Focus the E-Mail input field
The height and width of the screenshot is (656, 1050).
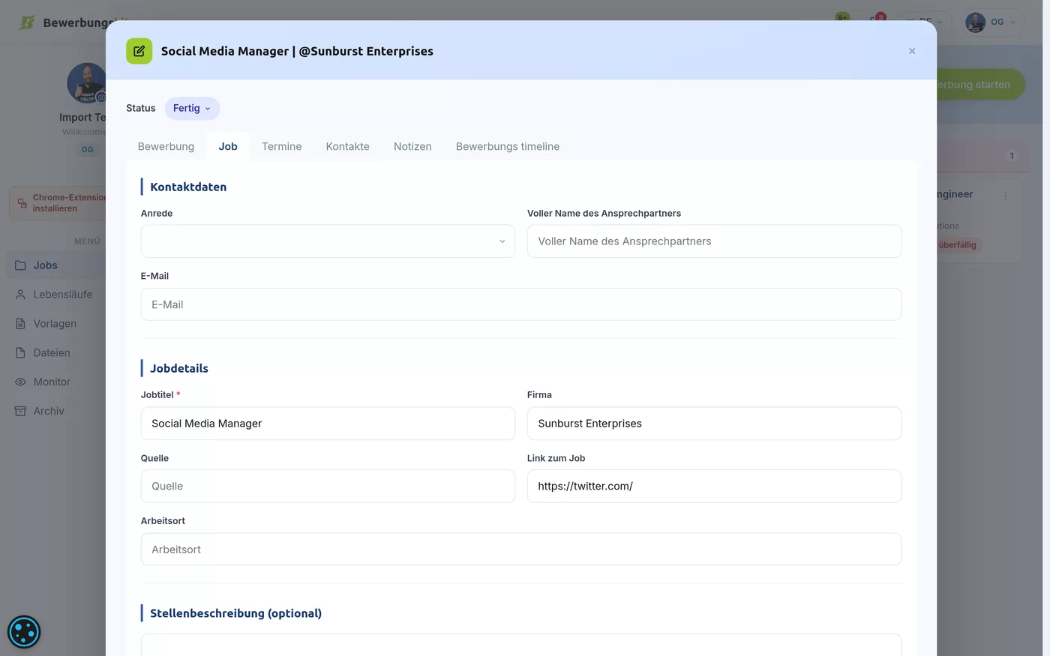pyautogui.click(x=521, y=304)
